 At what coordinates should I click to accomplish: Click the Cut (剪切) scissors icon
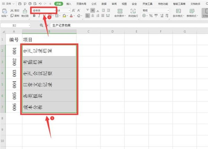12,10
